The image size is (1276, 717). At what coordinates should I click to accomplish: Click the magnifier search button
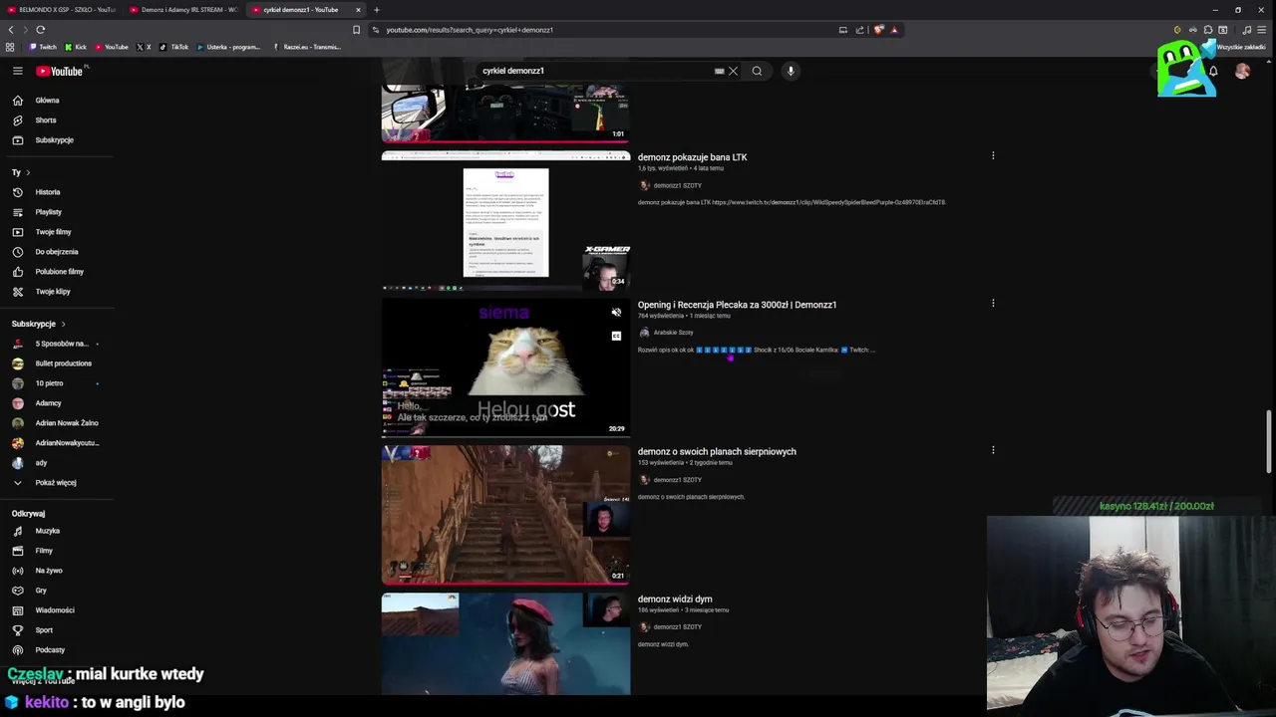click(x=757, y=71)
